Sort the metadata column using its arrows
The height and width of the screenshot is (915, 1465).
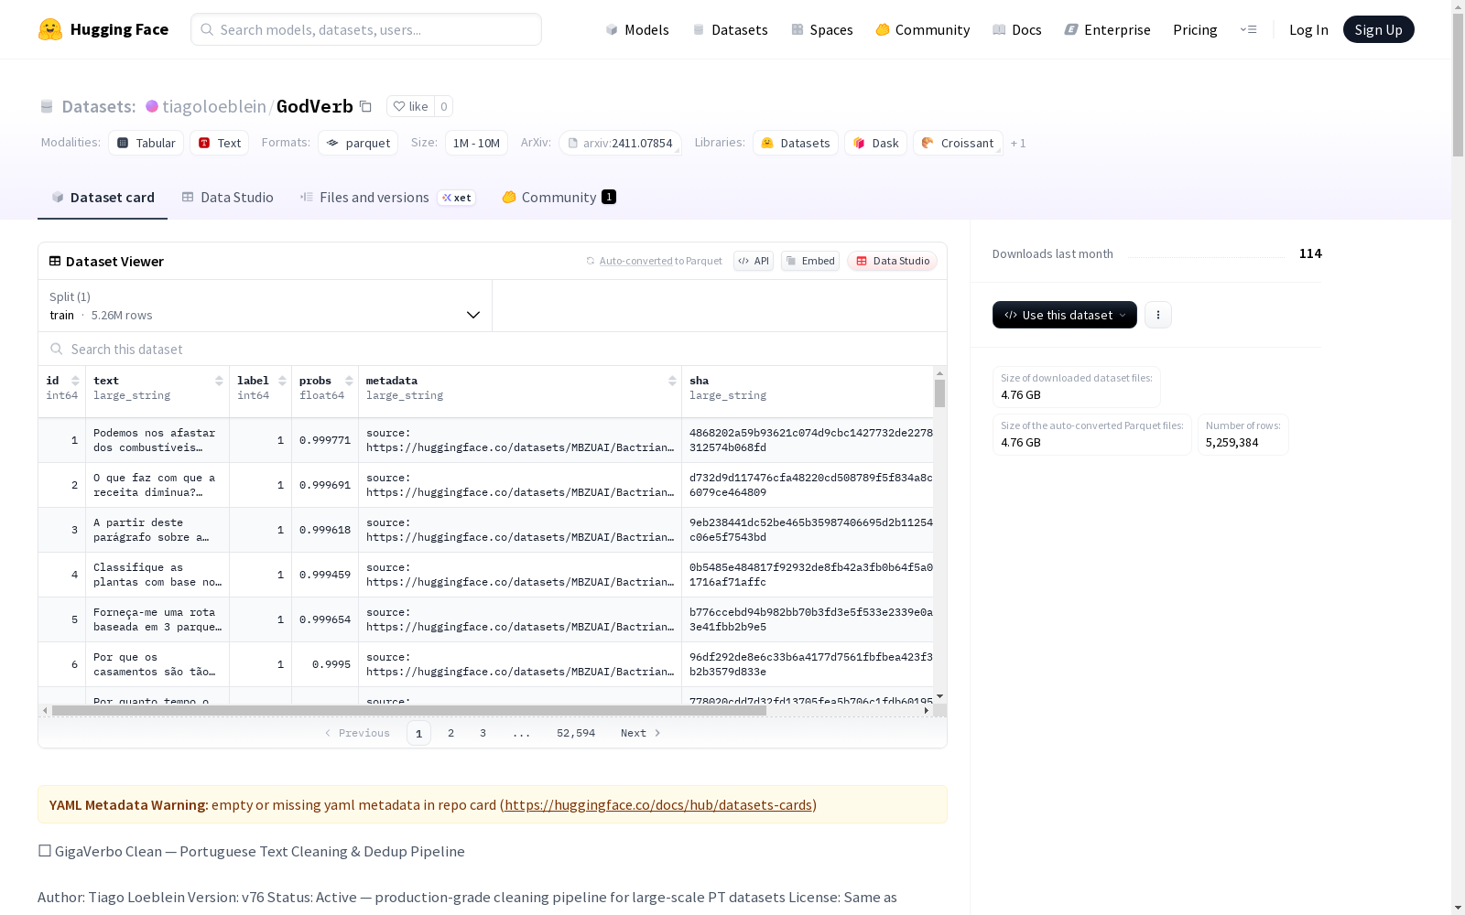coord(672,381)
